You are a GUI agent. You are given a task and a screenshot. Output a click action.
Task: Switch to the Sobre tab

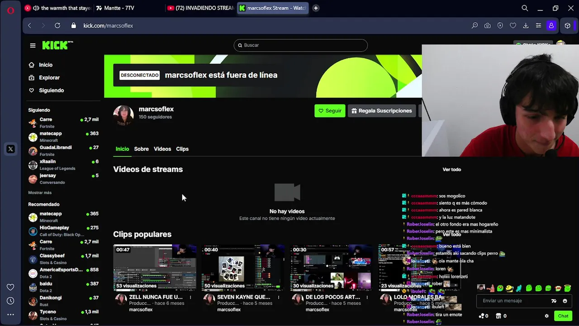click(141, 149)
